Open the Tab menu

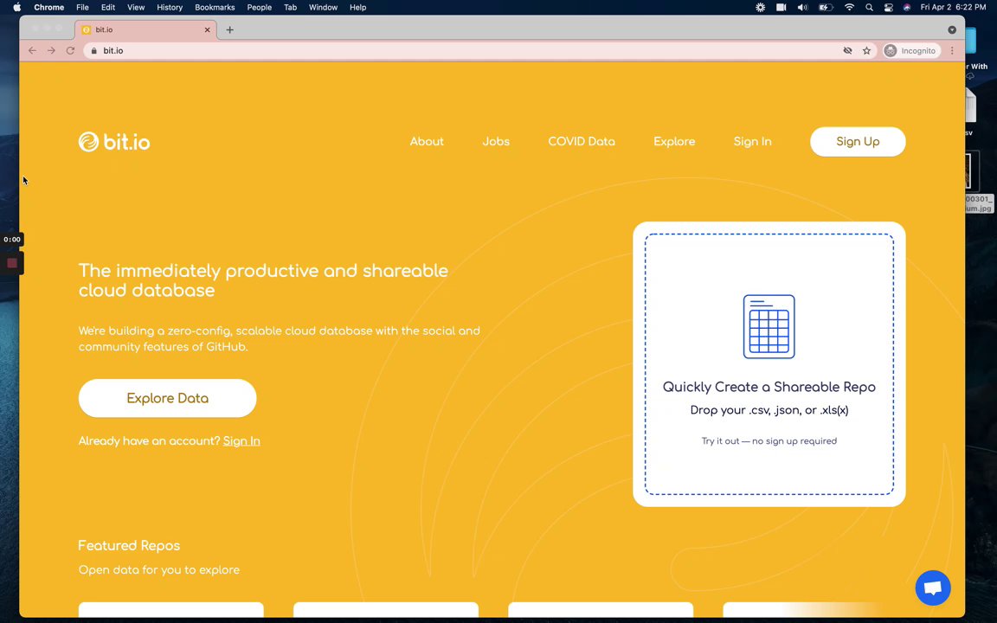pos(291,7)
